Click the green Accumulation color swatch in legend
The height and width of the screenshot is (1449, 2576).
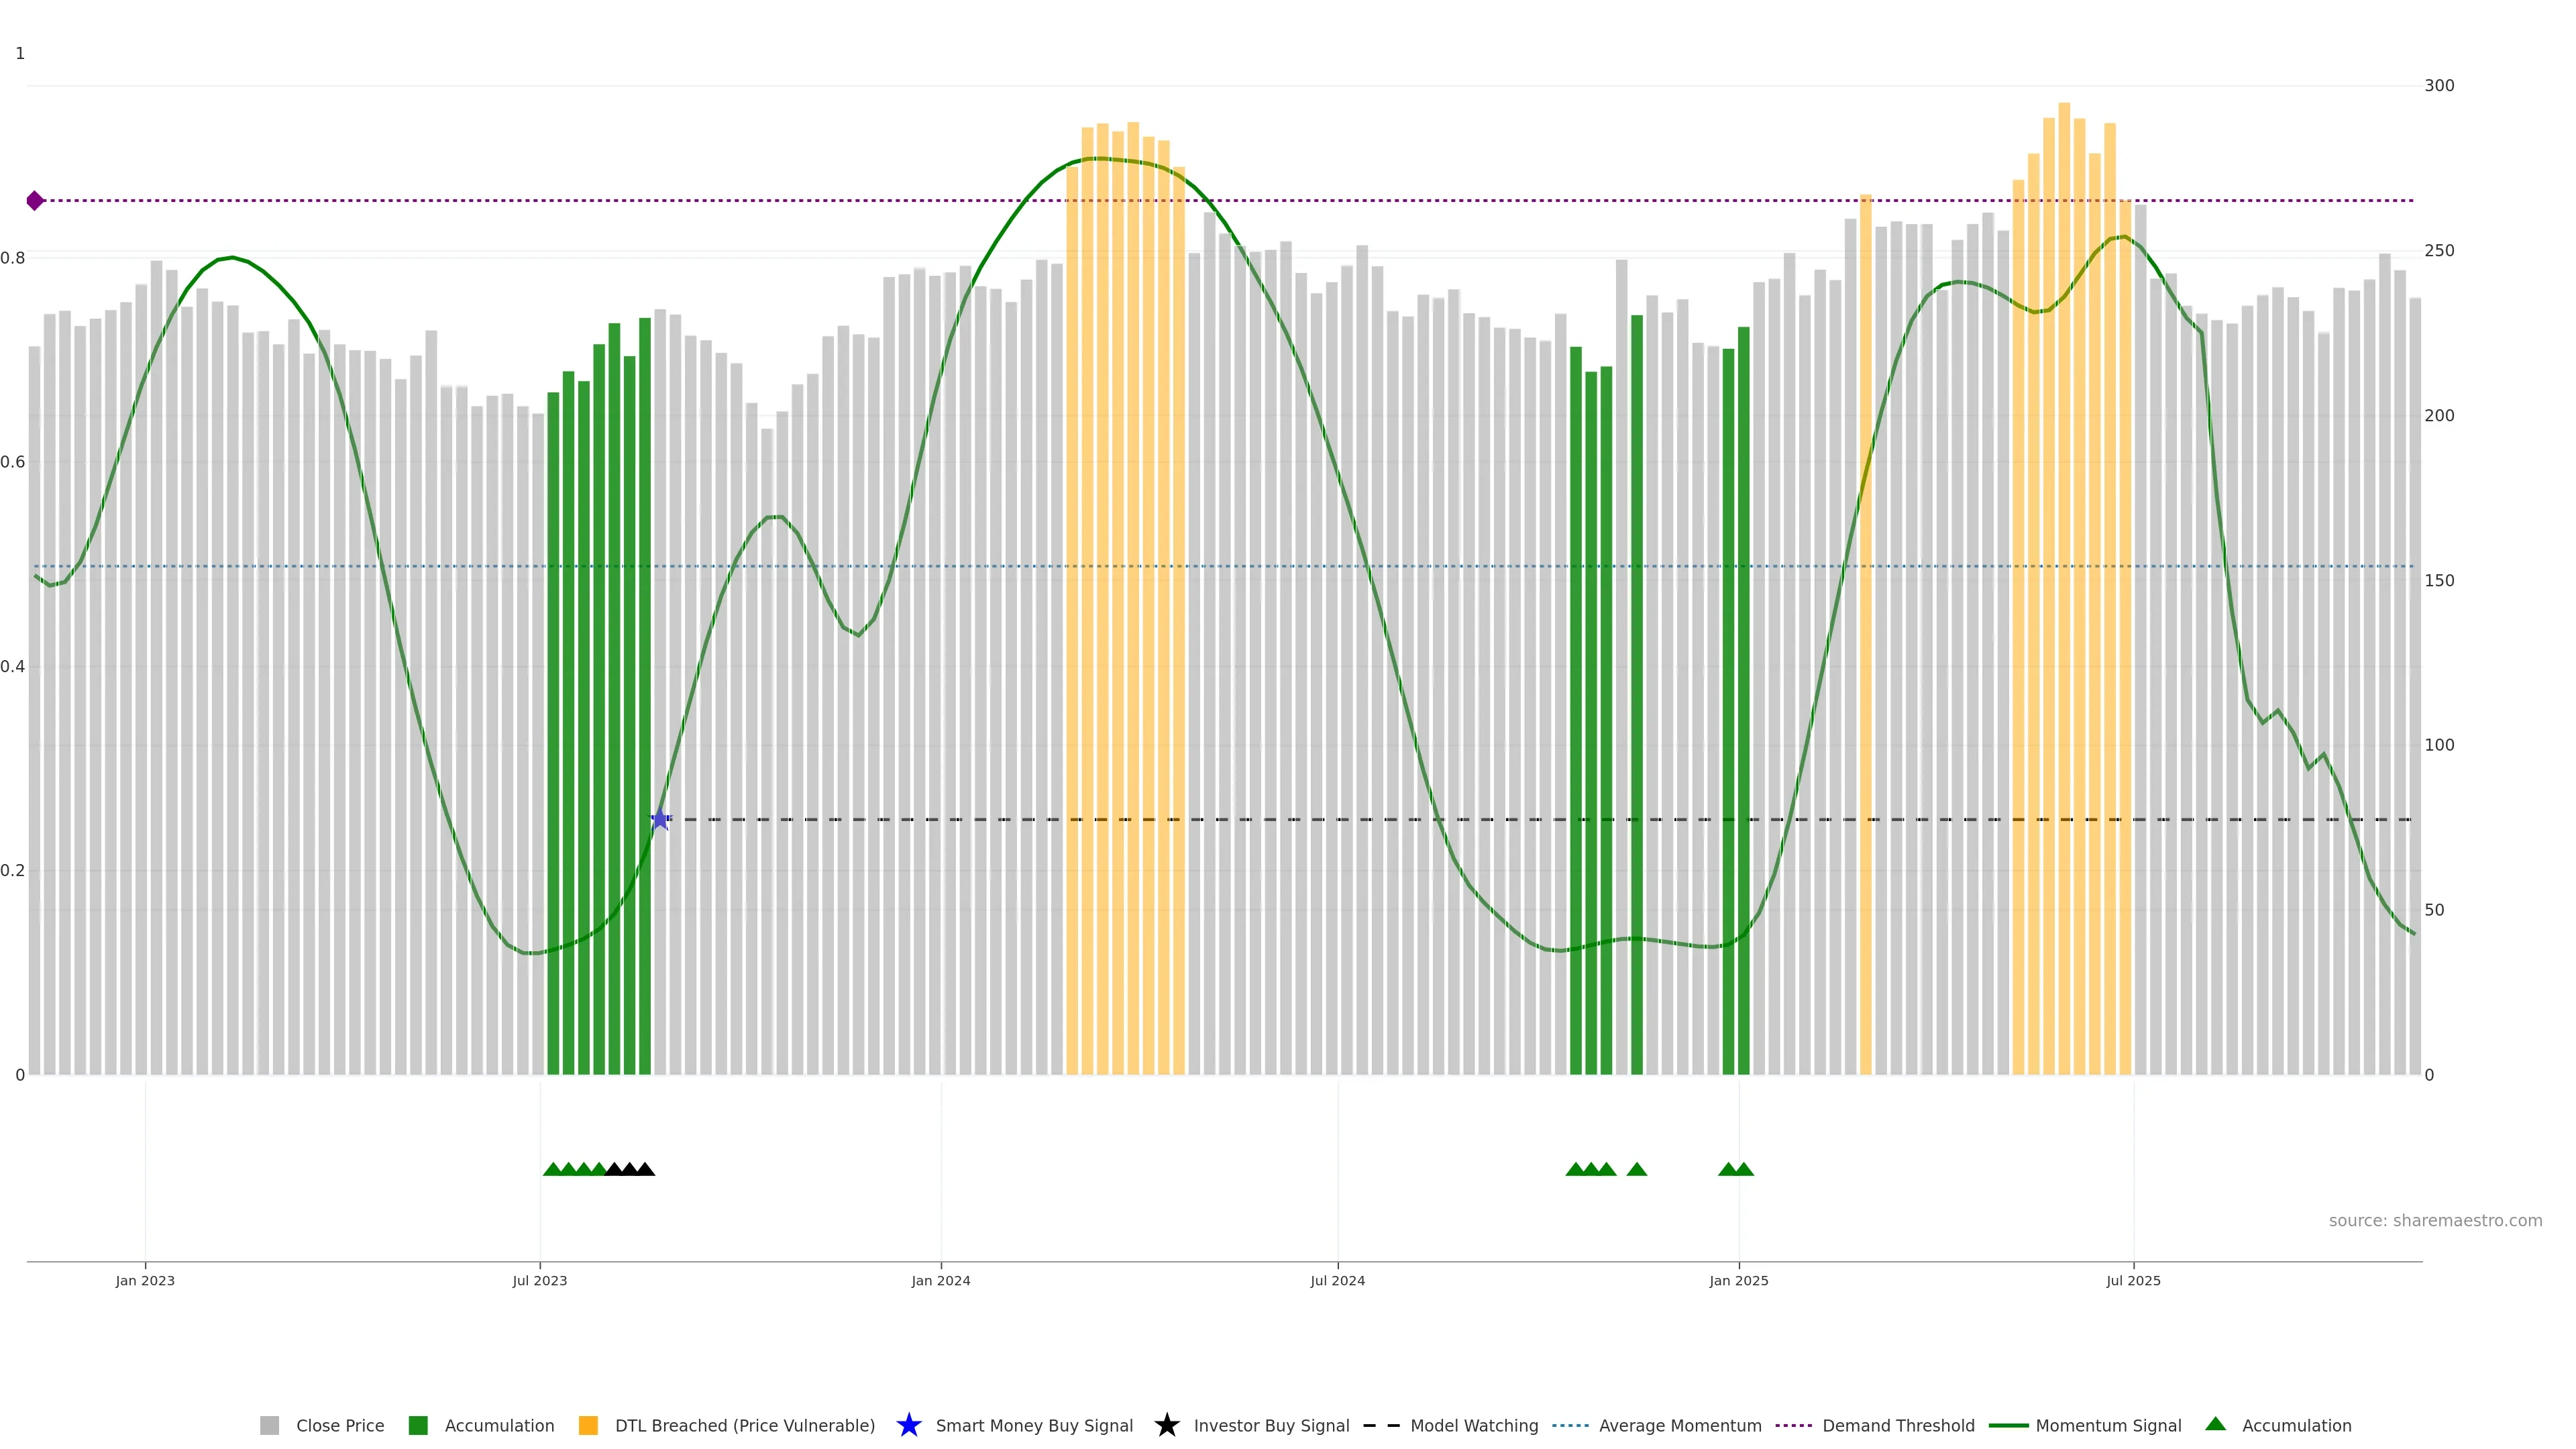(x=418, y=1425)
